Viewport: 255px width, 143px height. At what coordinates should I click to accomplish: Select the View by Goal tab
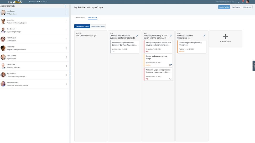(x=92, y=18)
